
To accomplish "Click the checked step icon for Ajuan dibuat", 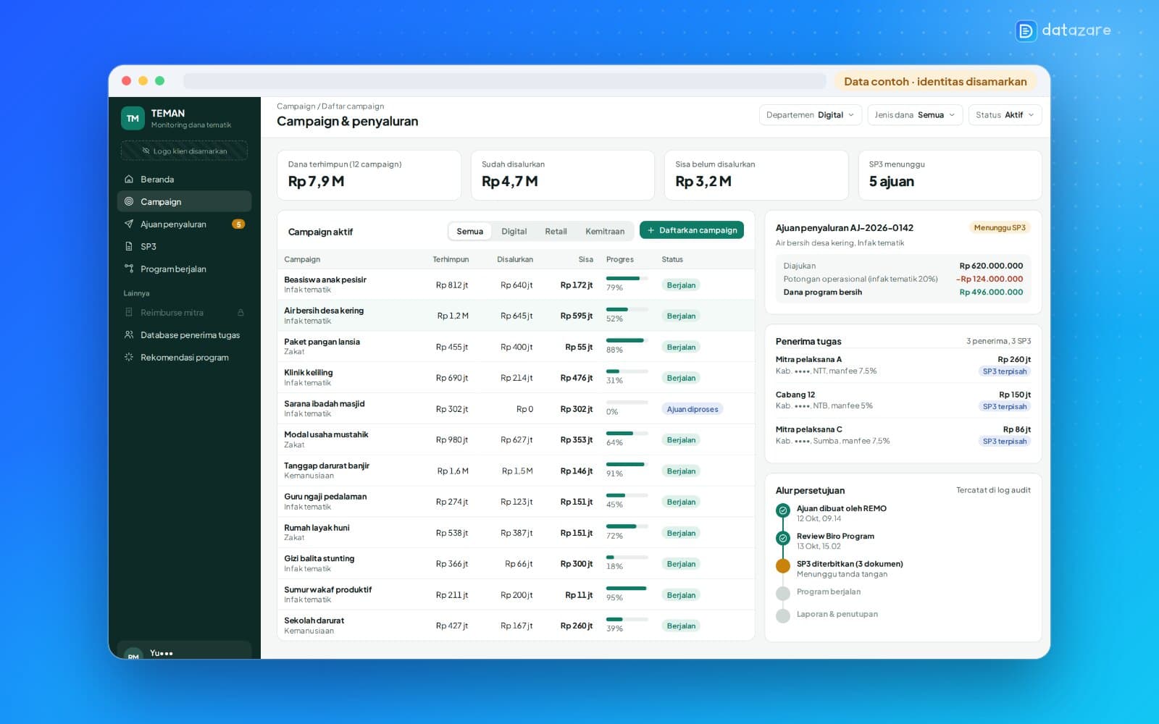I will click(x=782, y=510).
